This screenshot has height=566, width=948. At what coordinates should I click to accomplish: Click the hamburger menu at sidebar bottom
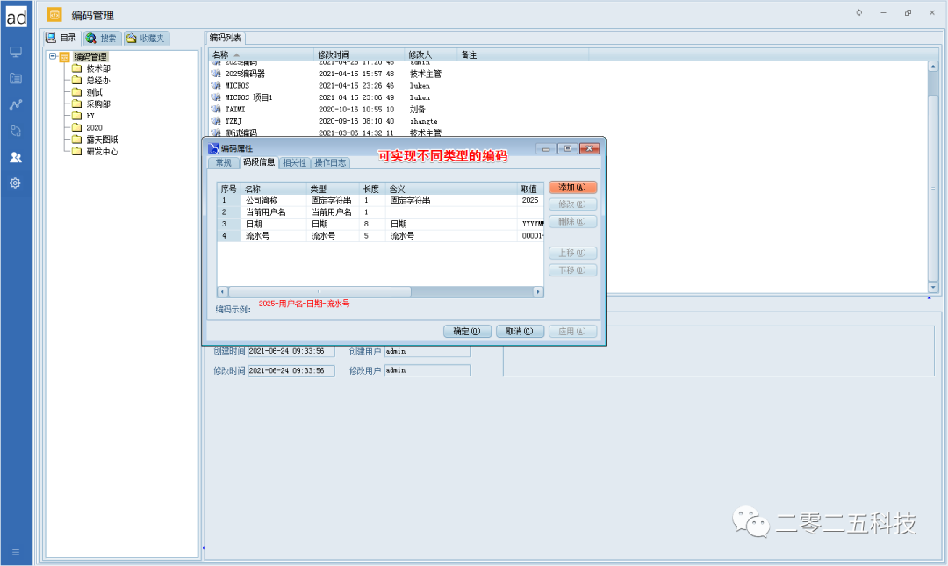16,552
